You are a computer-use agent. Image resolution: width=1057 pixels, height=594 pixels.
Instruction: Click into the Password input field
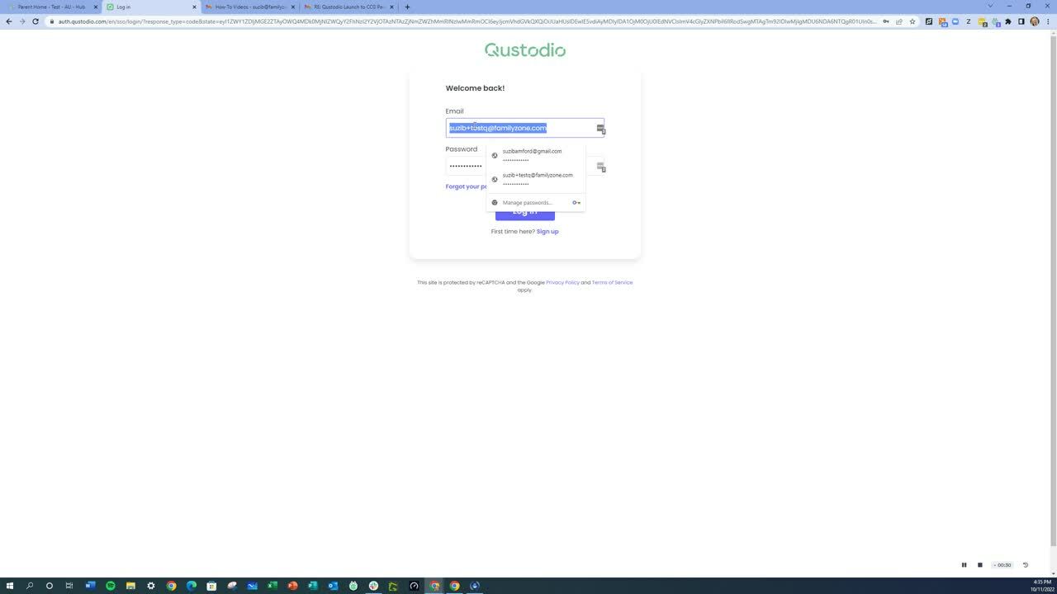[466, 167]
